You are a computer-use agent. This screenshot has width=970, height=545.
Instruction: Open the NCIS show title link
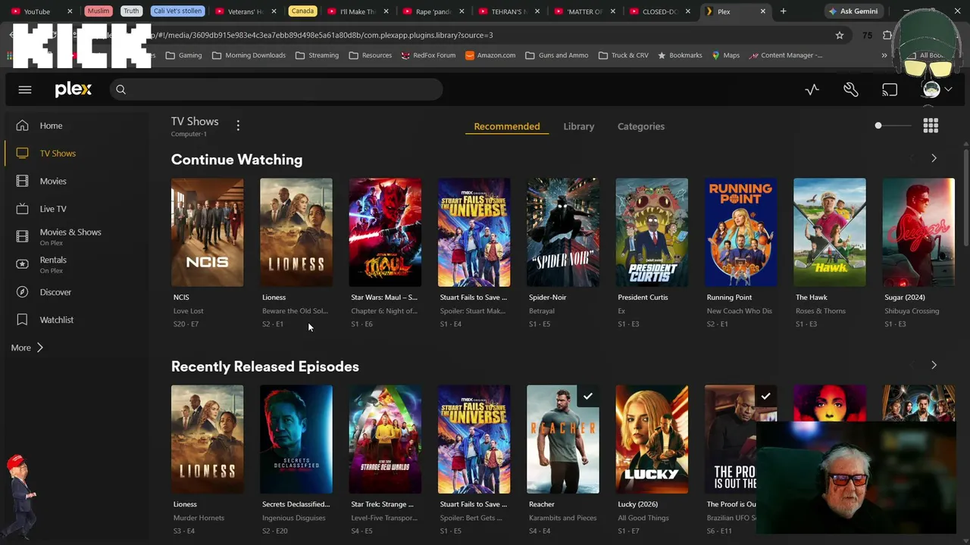coord(181,297)
